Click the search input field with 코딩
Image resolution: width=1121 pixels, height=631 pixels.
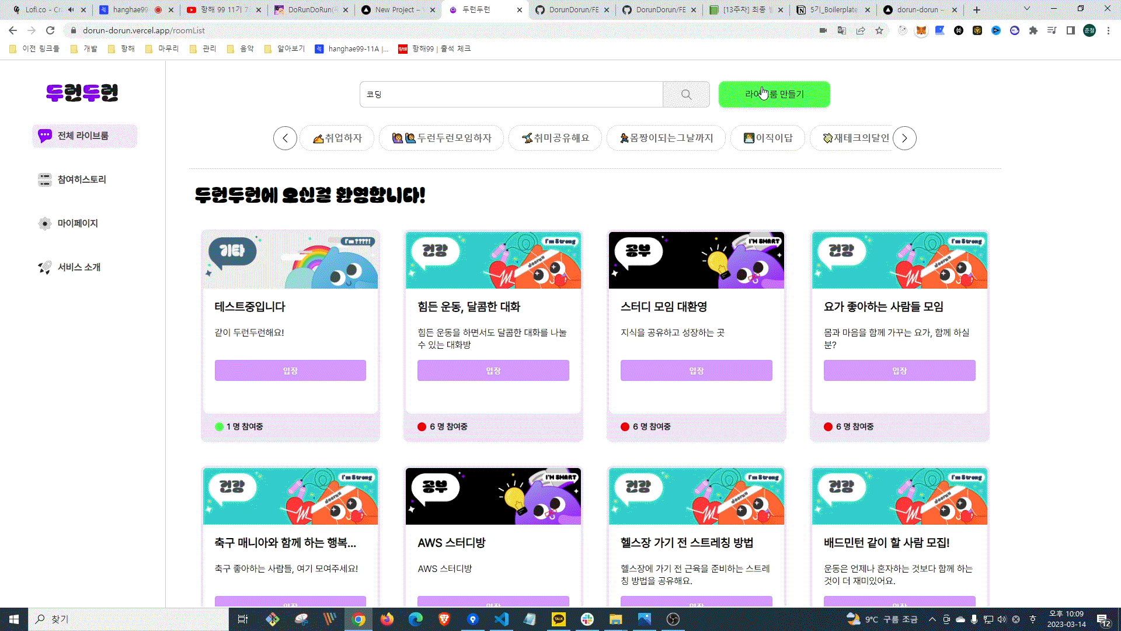(511, 94)
